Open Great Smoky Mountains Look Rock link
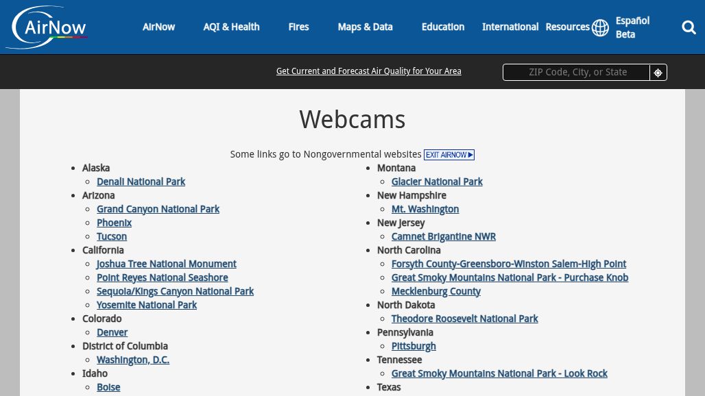 [499, 373]
